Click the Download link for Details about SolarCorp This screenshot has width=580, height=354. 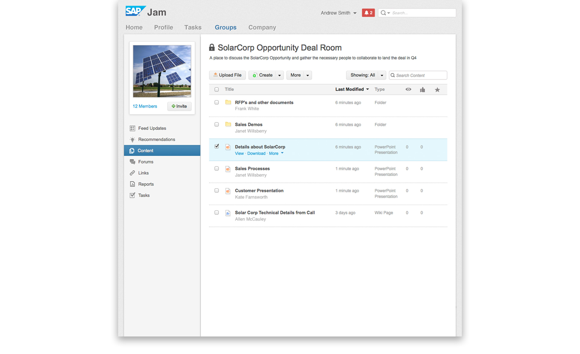[x=256, y=153]
